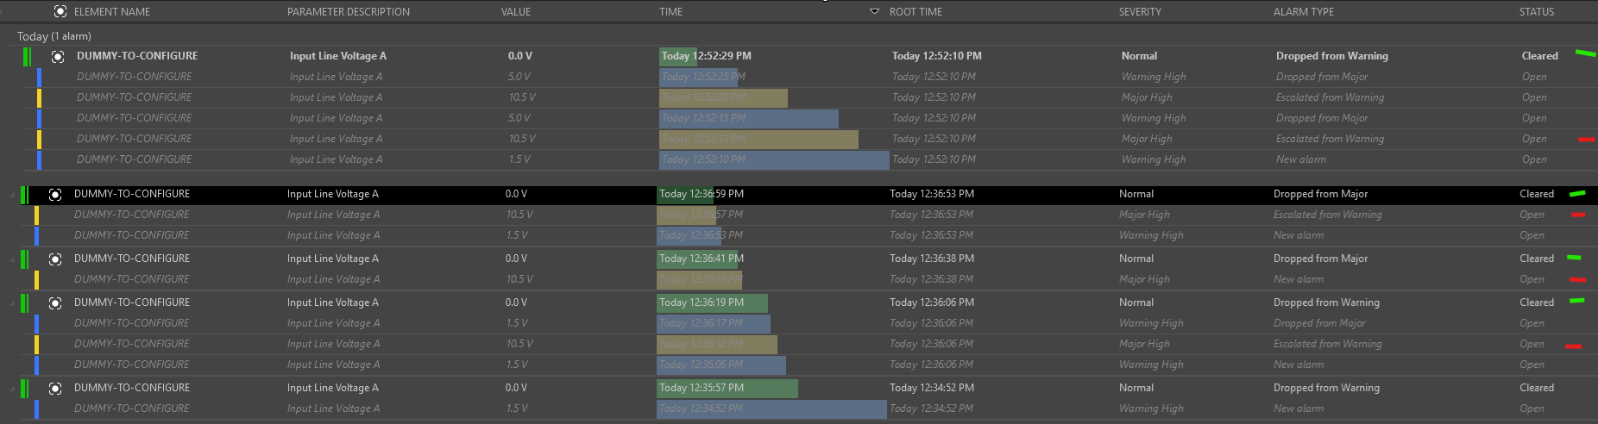Collapse the alarm tree of the 12:36:19 PM alarm

tap(12, 303)
